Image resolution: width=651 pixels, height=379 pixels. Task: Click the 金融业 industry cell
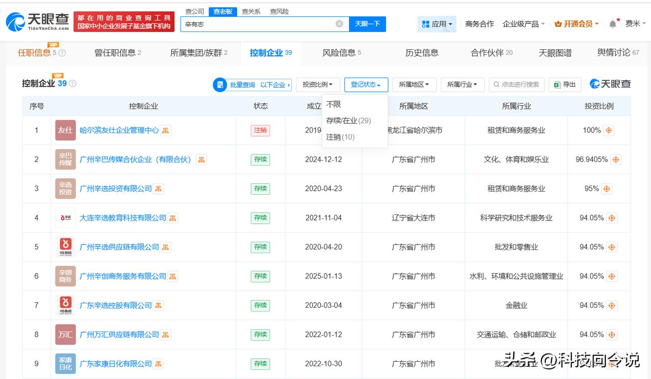pyautogui.click(x=516, y=306)
